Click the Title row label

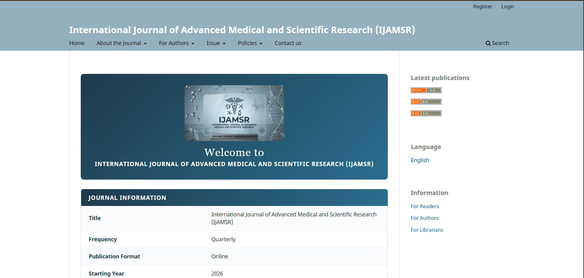[x=95, y=218]
